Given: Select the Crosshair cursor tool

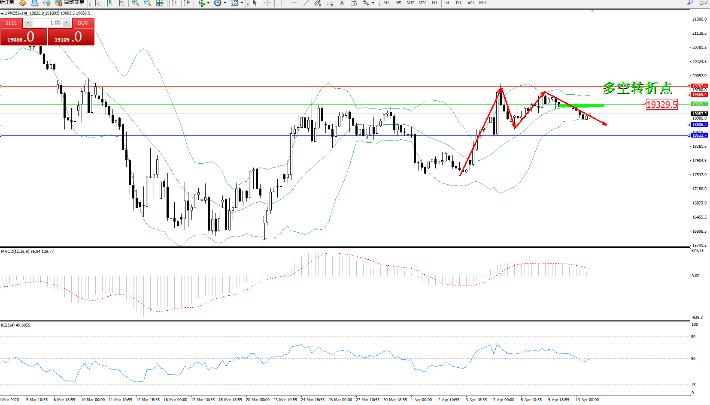Looking at the screenshot, I should [x=267, y=3].
